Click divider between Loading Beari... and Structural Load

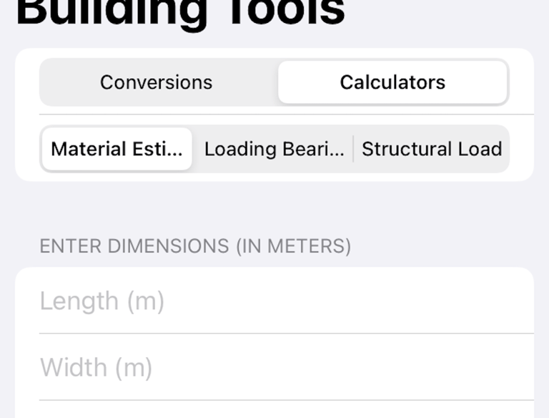[353, 149]
